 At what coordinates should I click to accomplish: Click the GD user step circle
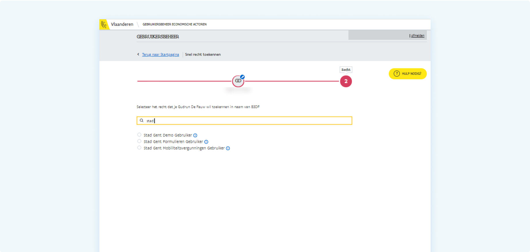(x=238, y=81)
